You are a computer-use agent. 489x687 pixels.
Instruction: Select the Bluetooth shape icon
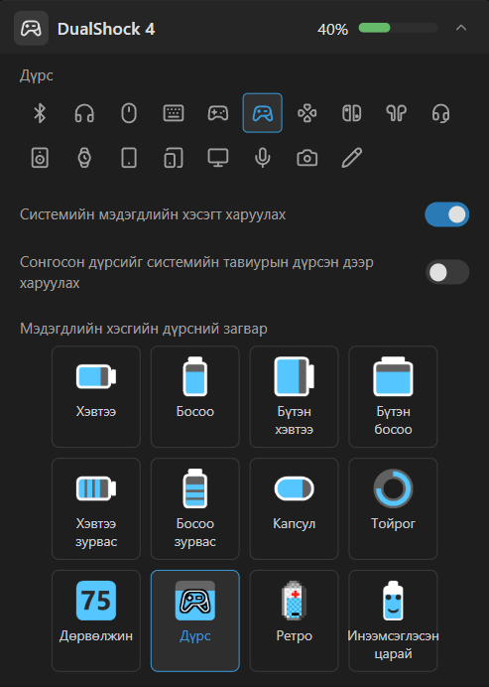click(x=40, y=113)
